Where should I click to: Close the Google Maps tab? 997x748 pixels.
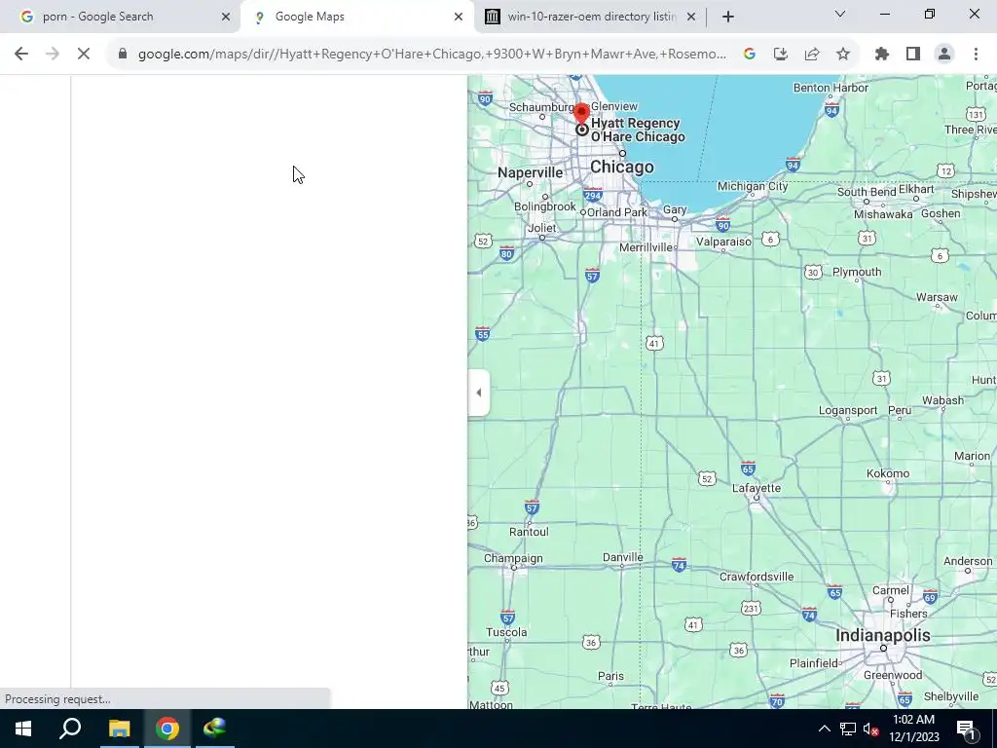tap(458, 17)
